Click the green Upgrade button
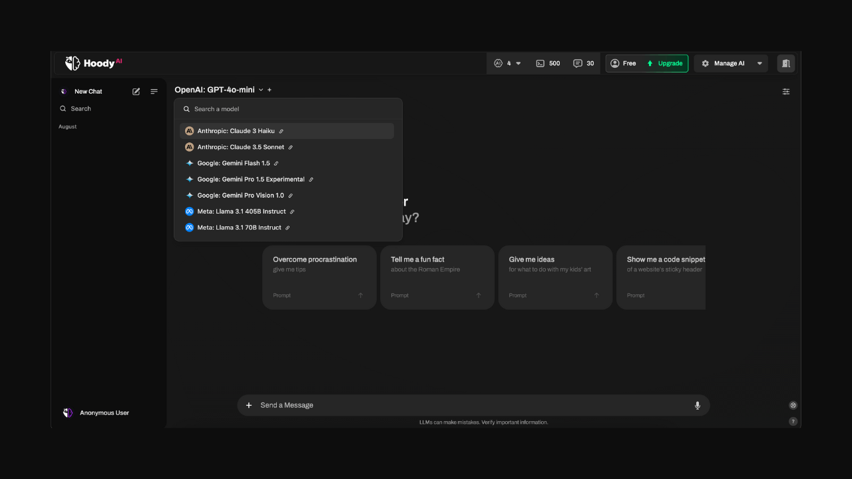The image size is (852, 479). click(664, 63)
